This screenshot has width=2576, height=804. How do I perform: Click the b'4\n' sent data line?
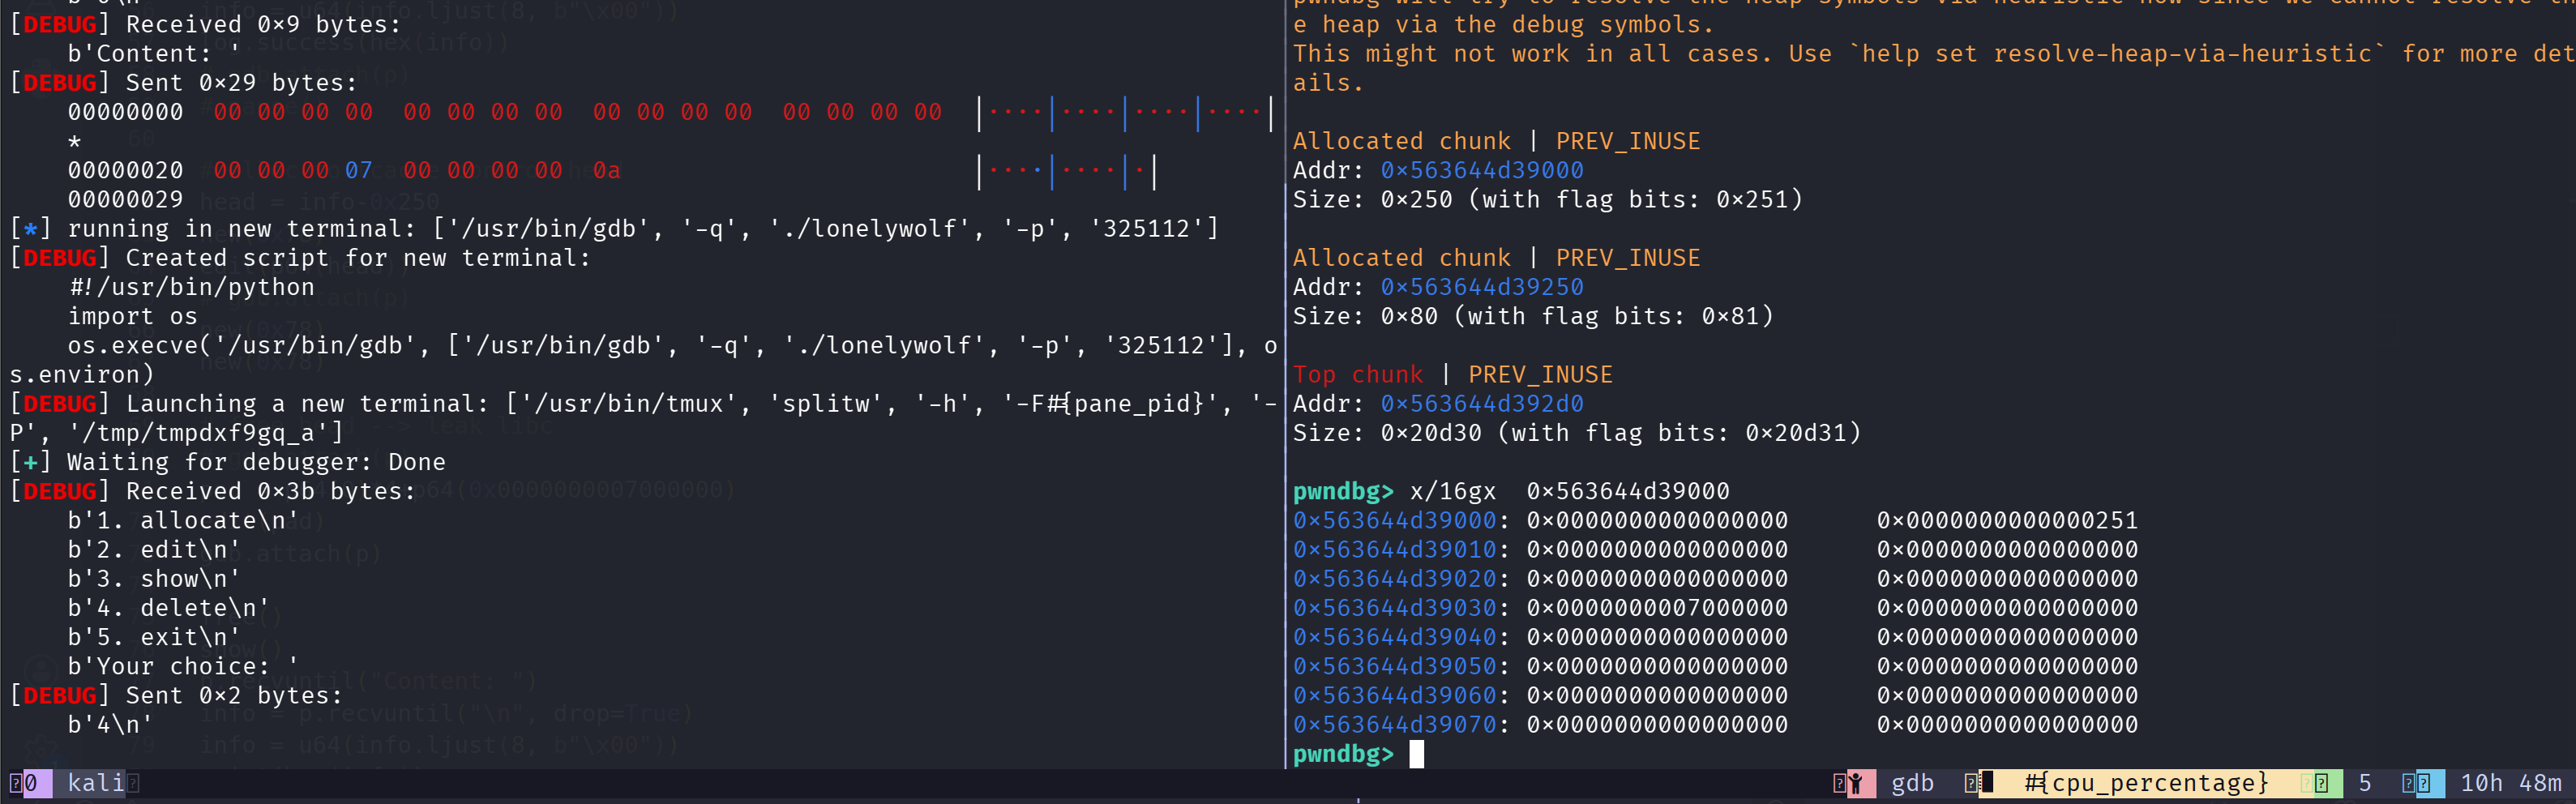coord(110,725)
